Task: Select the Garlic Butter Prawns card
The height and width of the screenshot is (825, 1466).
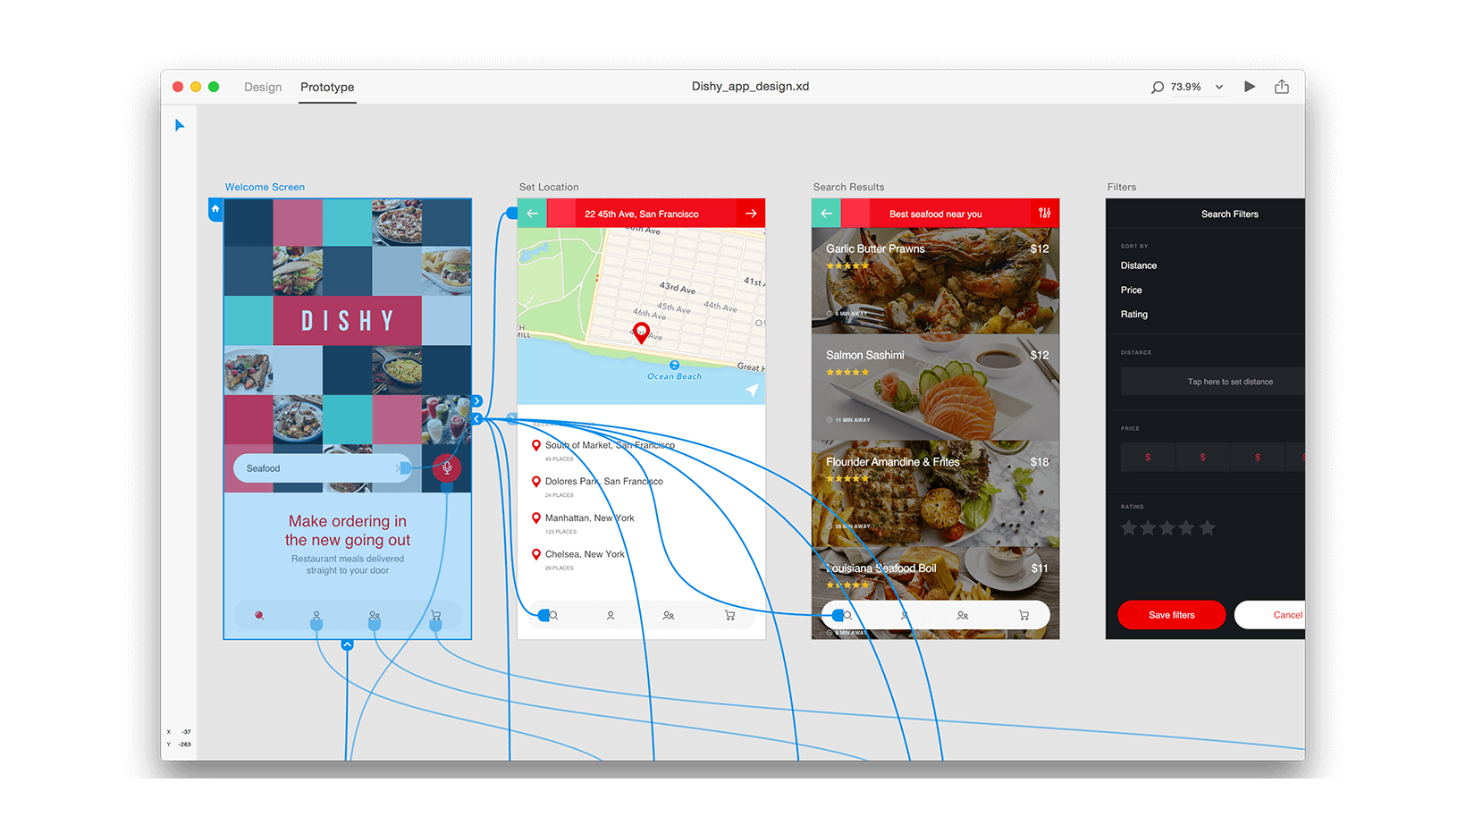Action: coord(935,282)
